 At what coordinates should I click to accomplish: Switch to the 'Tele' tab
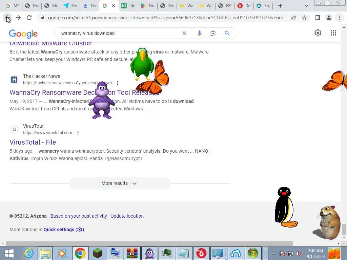pos(167,6)
